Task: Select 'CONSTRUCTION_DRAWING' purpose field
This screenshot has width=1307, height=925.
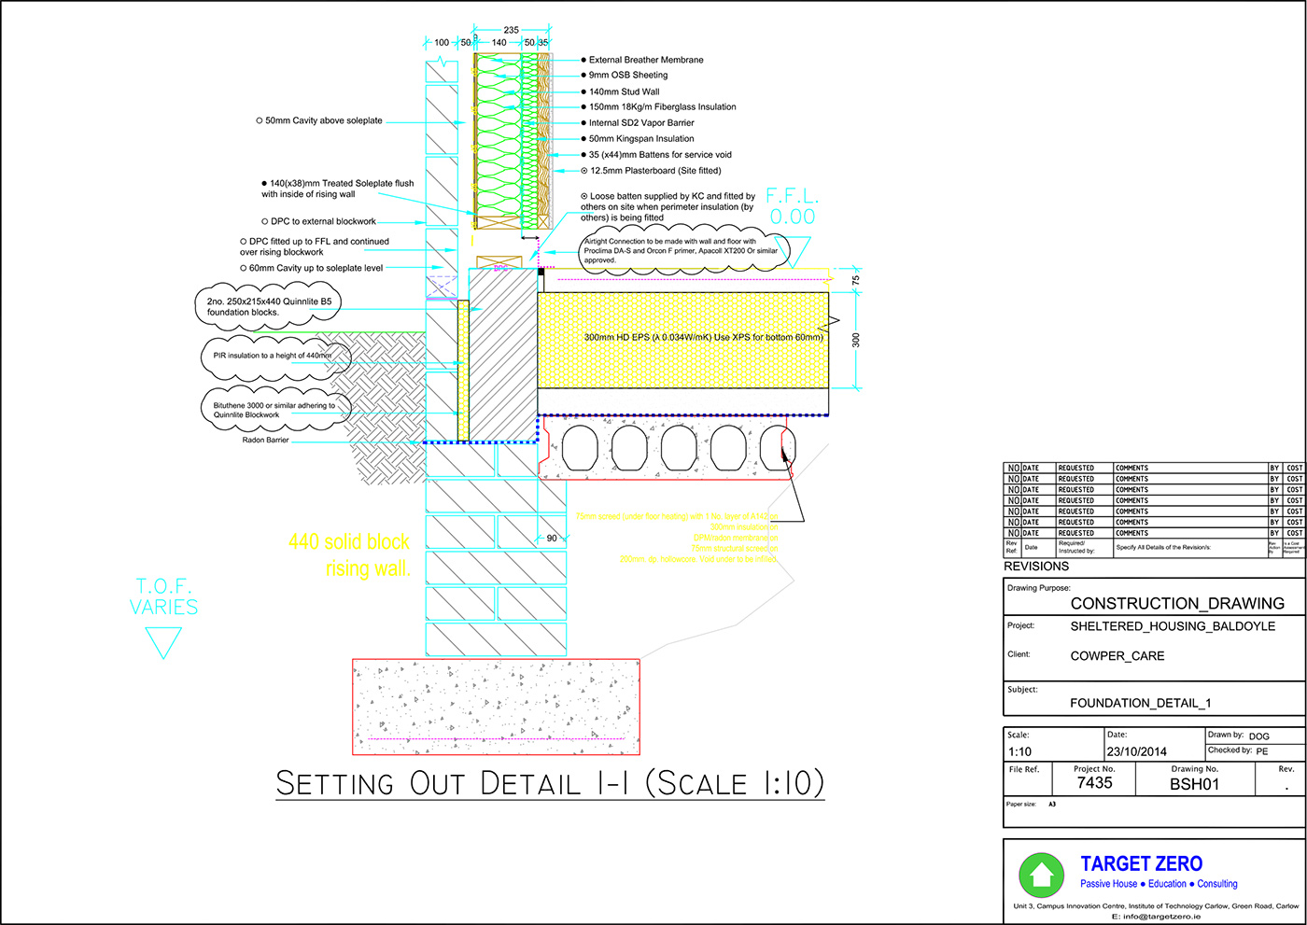Action: coord(1177,604)
